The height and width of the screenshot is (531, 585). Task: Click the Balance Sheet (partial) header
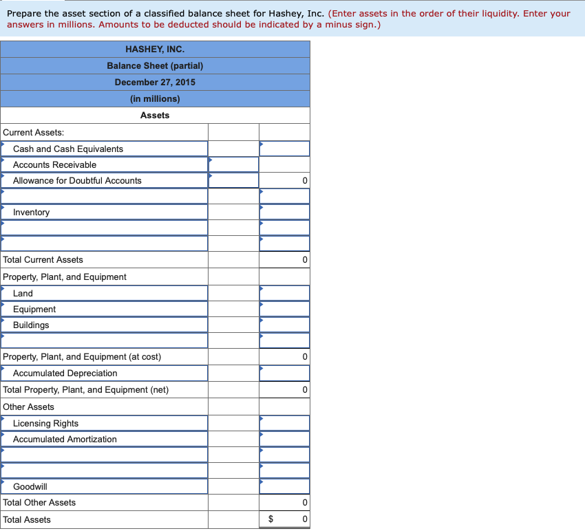click(x=155, y=65)
